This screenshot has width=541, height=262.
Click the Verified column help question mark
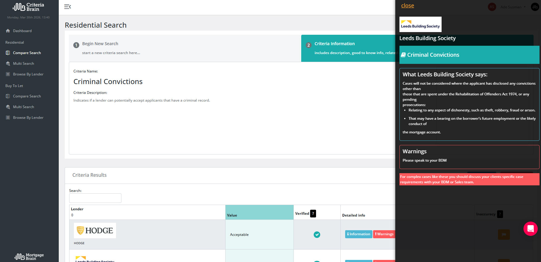pyautogui.click(x=313, y=213)
